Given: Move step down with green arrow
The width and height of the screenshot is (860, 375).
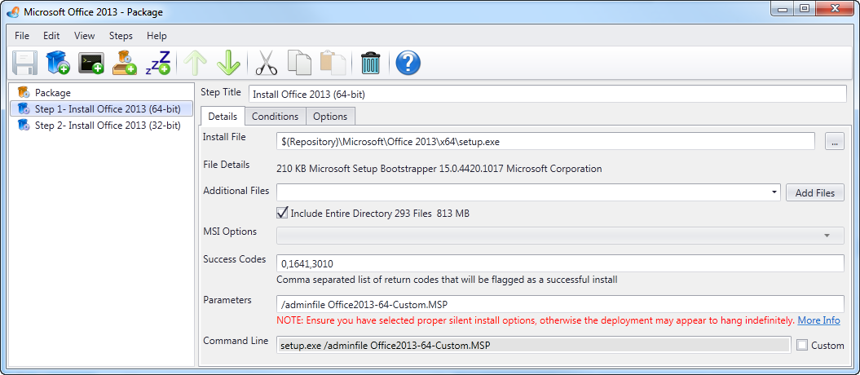Looking at the screenshot, I should click(x=228, y=63).
